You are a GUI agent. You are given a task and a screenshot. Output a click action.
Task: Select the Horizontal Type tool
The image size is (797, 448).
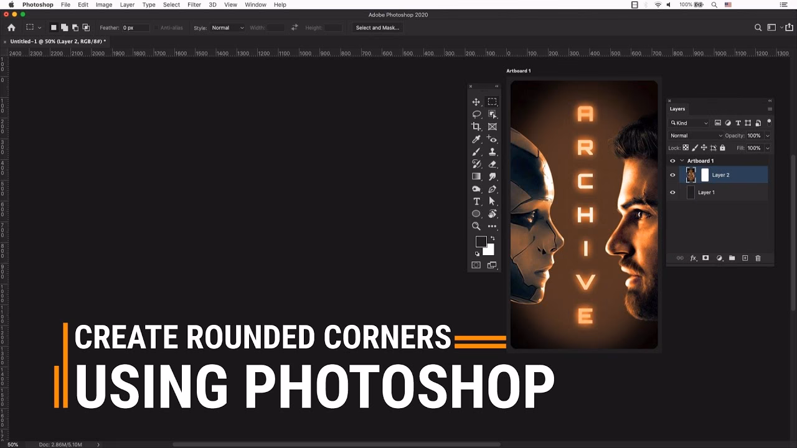coord(476,201)
